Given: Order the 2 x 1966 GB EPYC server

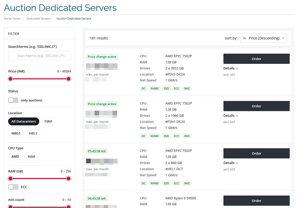Looking at the screenshot, I should 257,106.
